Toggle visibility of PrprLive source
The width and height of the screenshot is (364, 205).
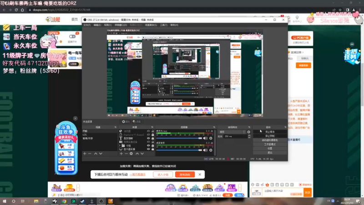pos(148,134)
